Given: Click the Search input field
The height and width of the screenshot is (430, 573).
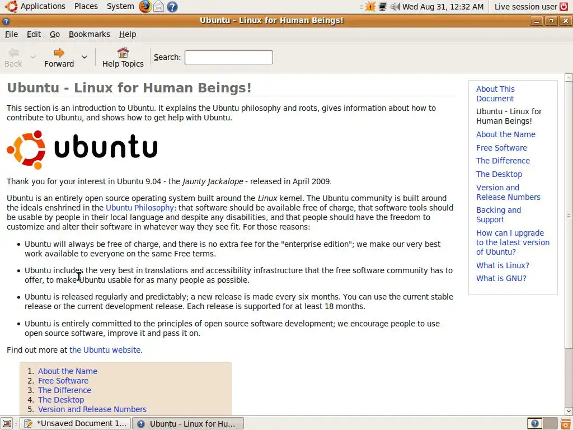Looking at the screenshot, I should (x=229, y=58).
